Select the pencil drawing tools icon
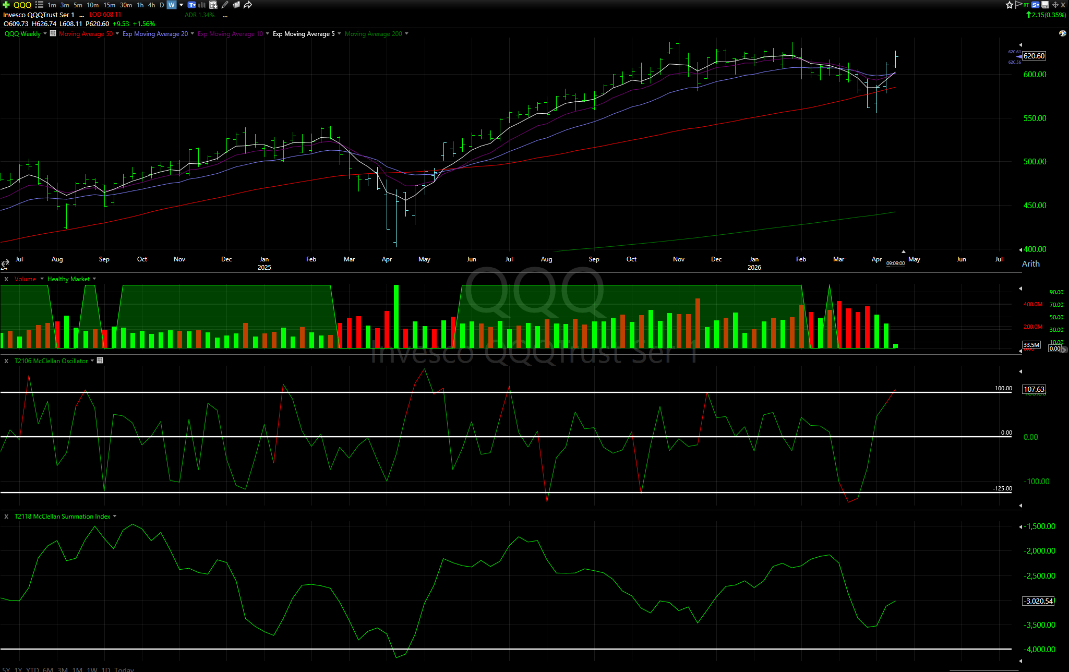This screenshot has height=672, width=1069. [x=225, y=5]
